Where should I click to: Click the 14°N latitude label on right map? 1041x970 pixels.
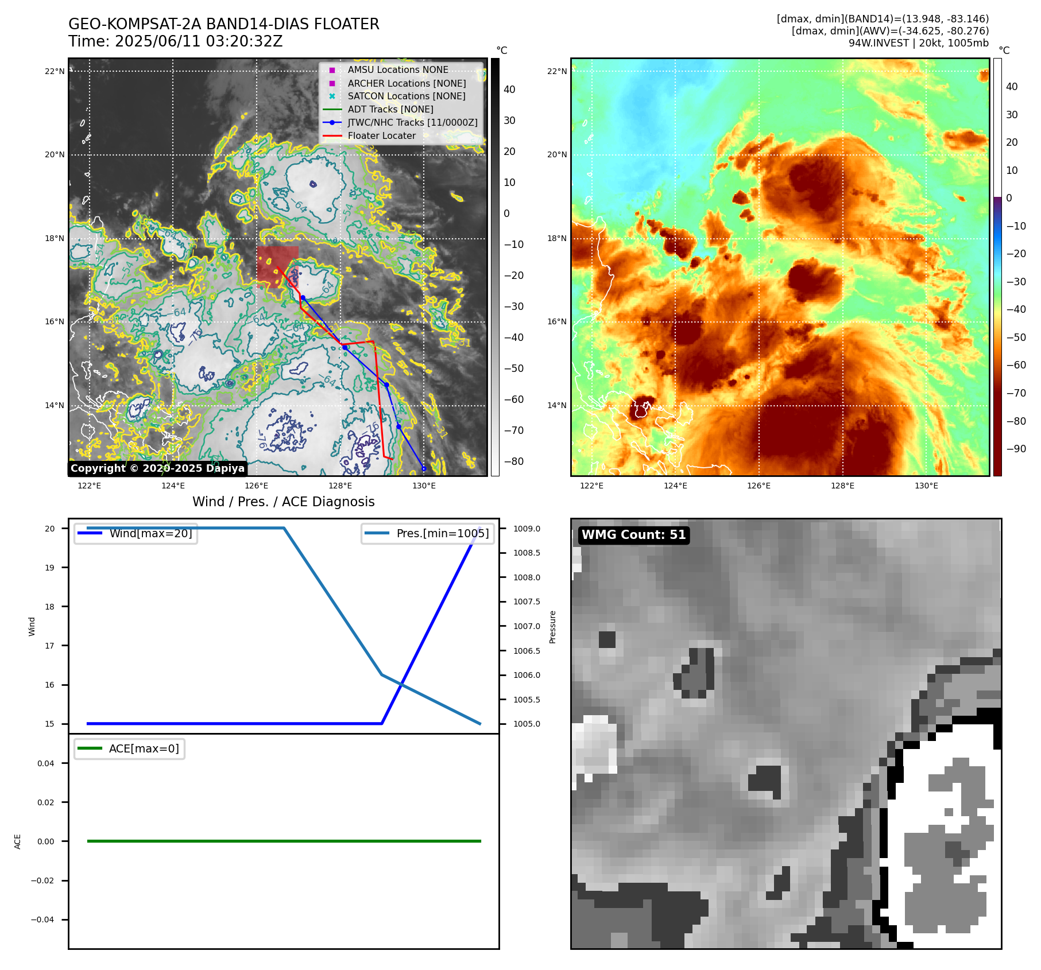click(x=557, y=405)
